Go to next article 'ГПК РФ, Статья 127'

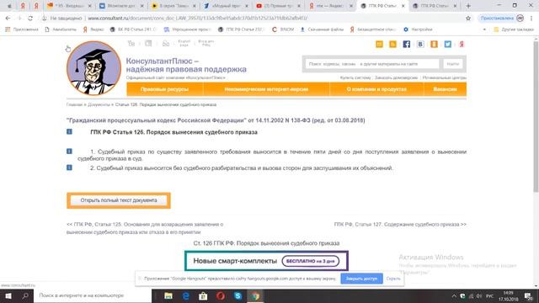pyautogui.click(x=400, y=225)
